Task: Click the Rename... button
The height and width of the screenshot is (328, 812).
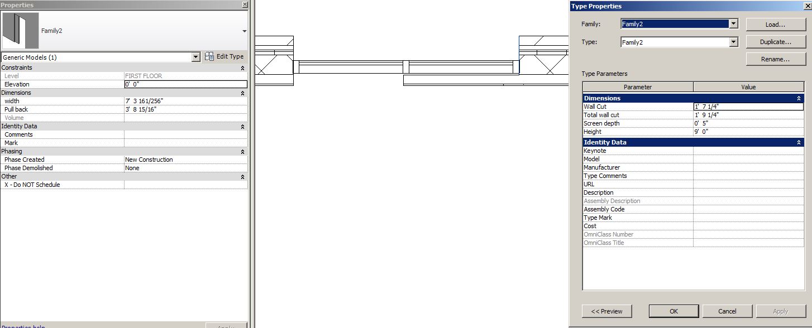Action: point(776,59)
